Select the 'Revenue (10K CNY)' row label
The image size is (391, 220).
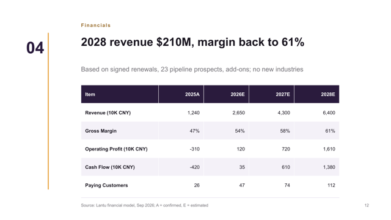pos(108,112)
